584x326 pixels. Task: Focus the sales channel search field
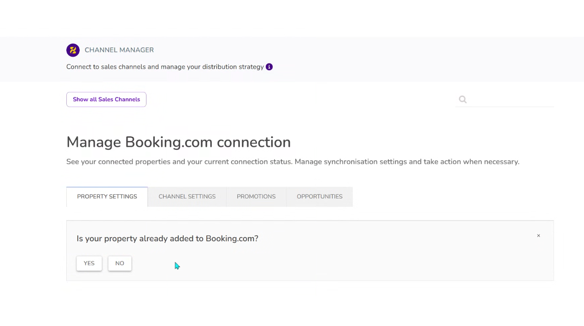511,99
